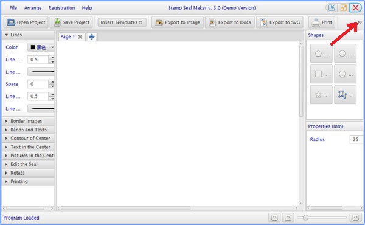Close the Page 1 tab

coord(80,36)
